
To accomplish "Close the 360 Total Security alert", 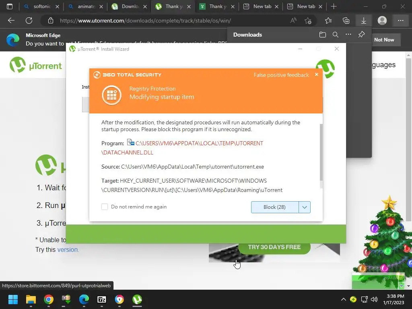I will [x=317, y=74].
